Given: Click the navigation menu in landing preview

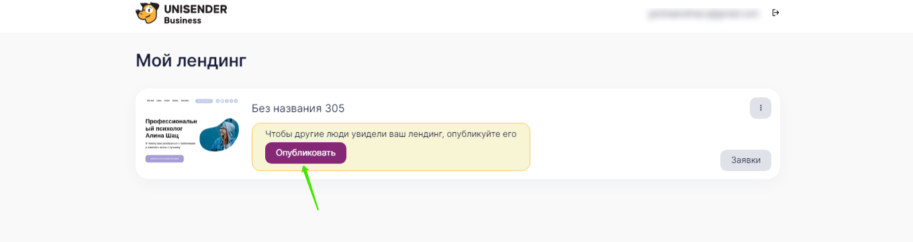Looking at the screenshot, I should (x=168, y=101).
